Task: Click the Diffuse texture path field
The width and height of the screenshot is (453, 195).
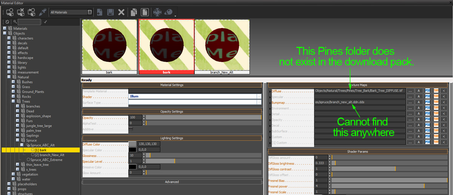Action: coord(360,91)
